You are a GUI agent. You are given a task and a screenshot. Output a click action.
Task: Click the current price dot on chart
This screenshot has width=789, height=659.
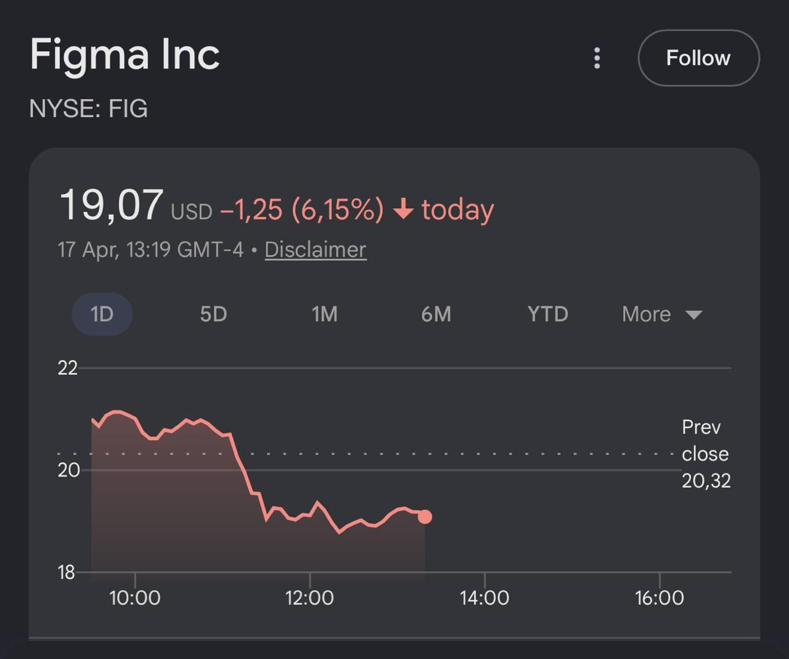click(425, 517)
